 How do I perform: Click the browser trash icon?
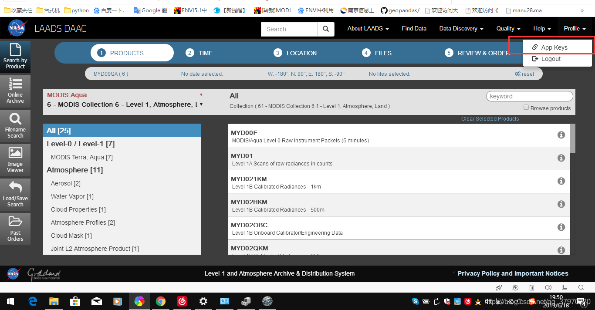532,287
